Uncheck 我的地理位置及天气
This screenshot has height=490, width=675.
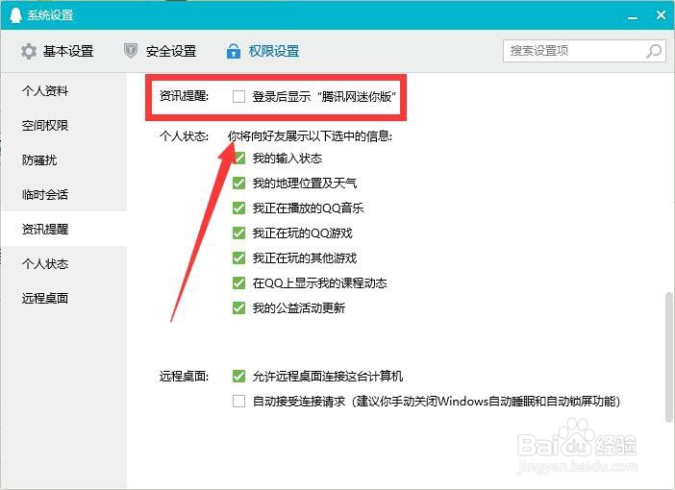238,184
